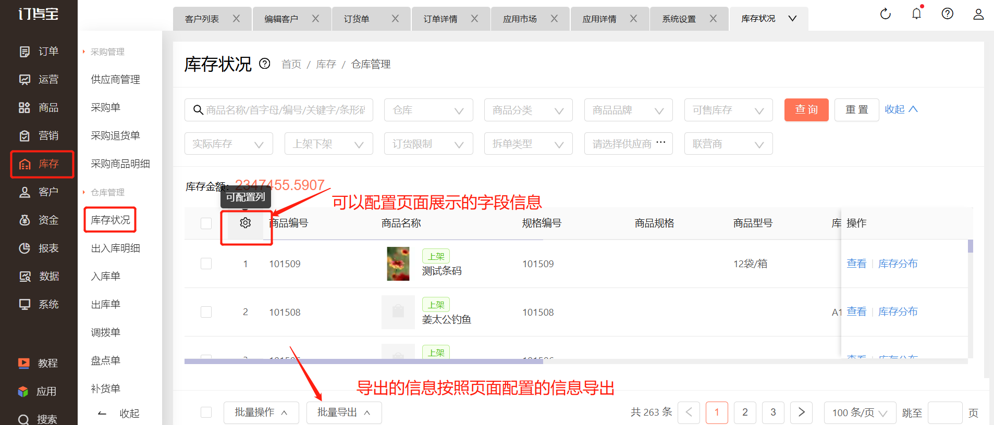
Task: Click the refresh icon in top bar
Action: click(x=885, y=14)
